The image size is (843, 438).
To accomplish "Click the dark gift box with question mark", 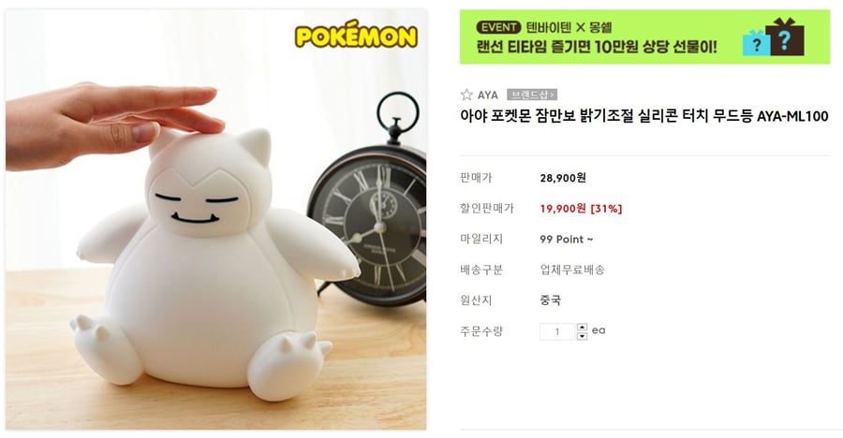I will (786, 37).
